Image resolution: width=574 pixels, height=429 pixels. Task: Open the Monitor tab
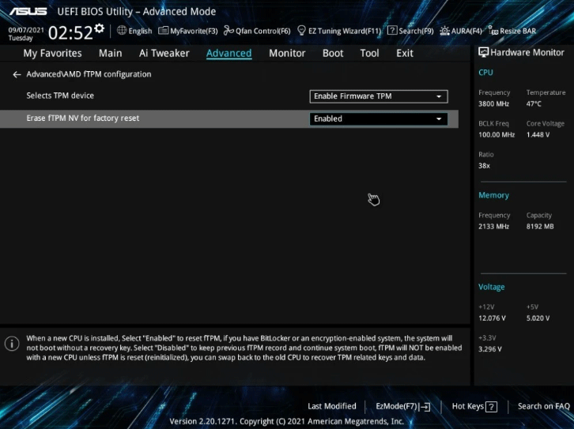point(287,54)
